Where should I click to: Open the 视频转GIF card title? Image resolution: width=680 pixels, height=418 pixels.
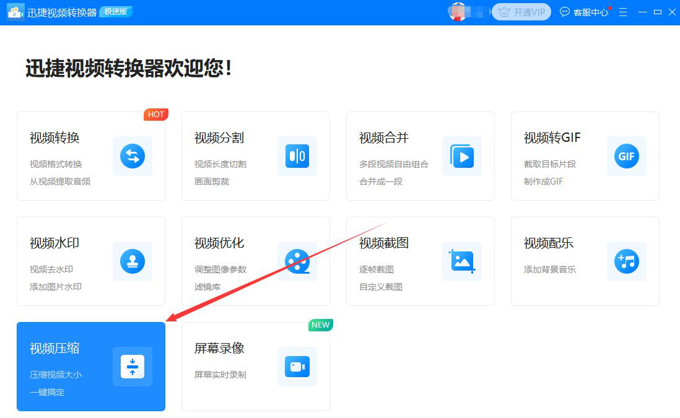tap(552, 138)
